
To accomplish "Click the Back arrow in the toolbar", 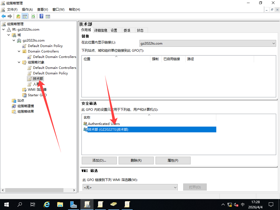I will (x=4, y=16).
